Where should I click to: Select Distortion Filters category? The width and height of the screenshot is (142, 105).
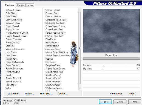(13, 23)
